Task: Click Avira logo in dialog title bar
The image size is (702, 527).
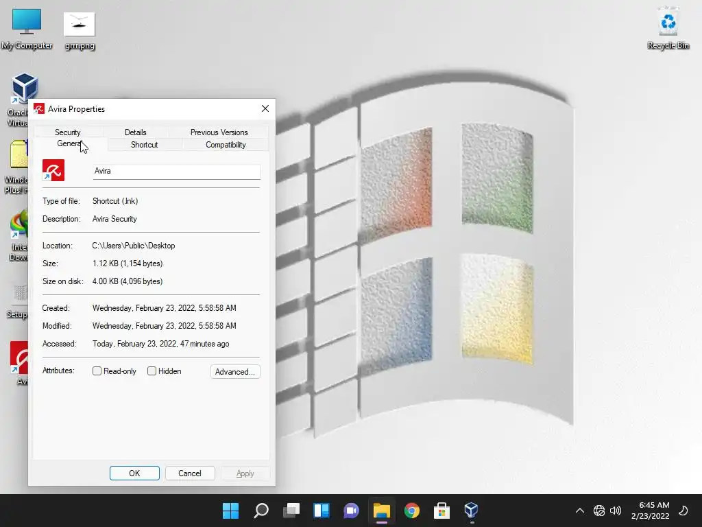Action: [39, 109]
